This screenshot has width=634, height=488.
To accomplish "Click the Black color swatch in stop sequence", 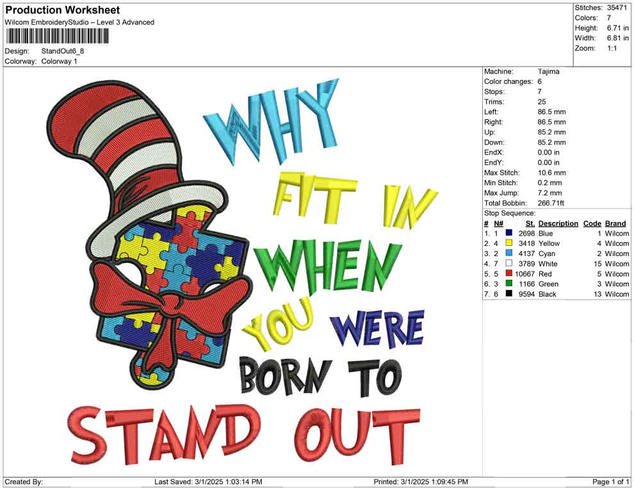I will (x=509, y=293).
